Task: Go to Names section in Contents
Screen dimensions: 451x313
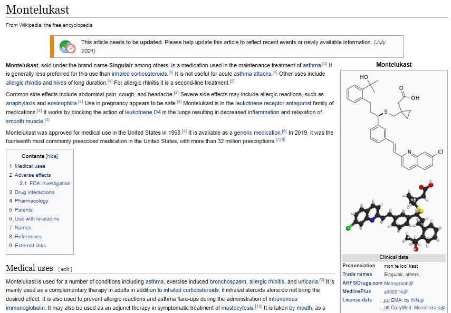Action: pos(23,227)
